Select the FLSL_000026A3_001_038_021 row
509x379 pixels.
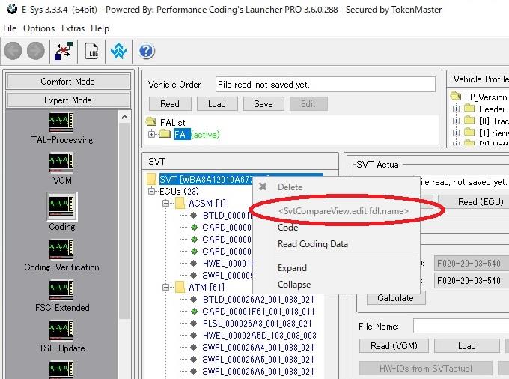click(257, 324)
